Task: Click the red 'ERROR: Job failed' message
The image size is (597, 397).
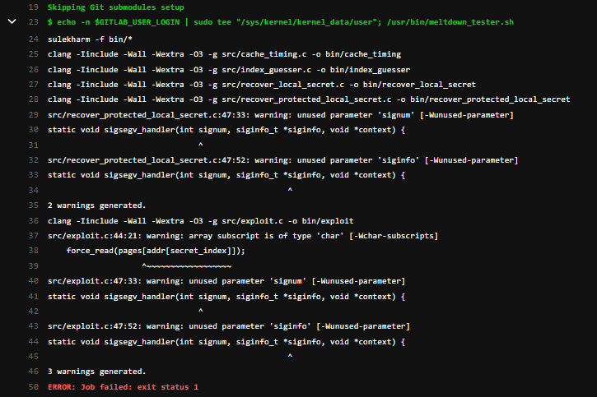Action: [123, 387]
